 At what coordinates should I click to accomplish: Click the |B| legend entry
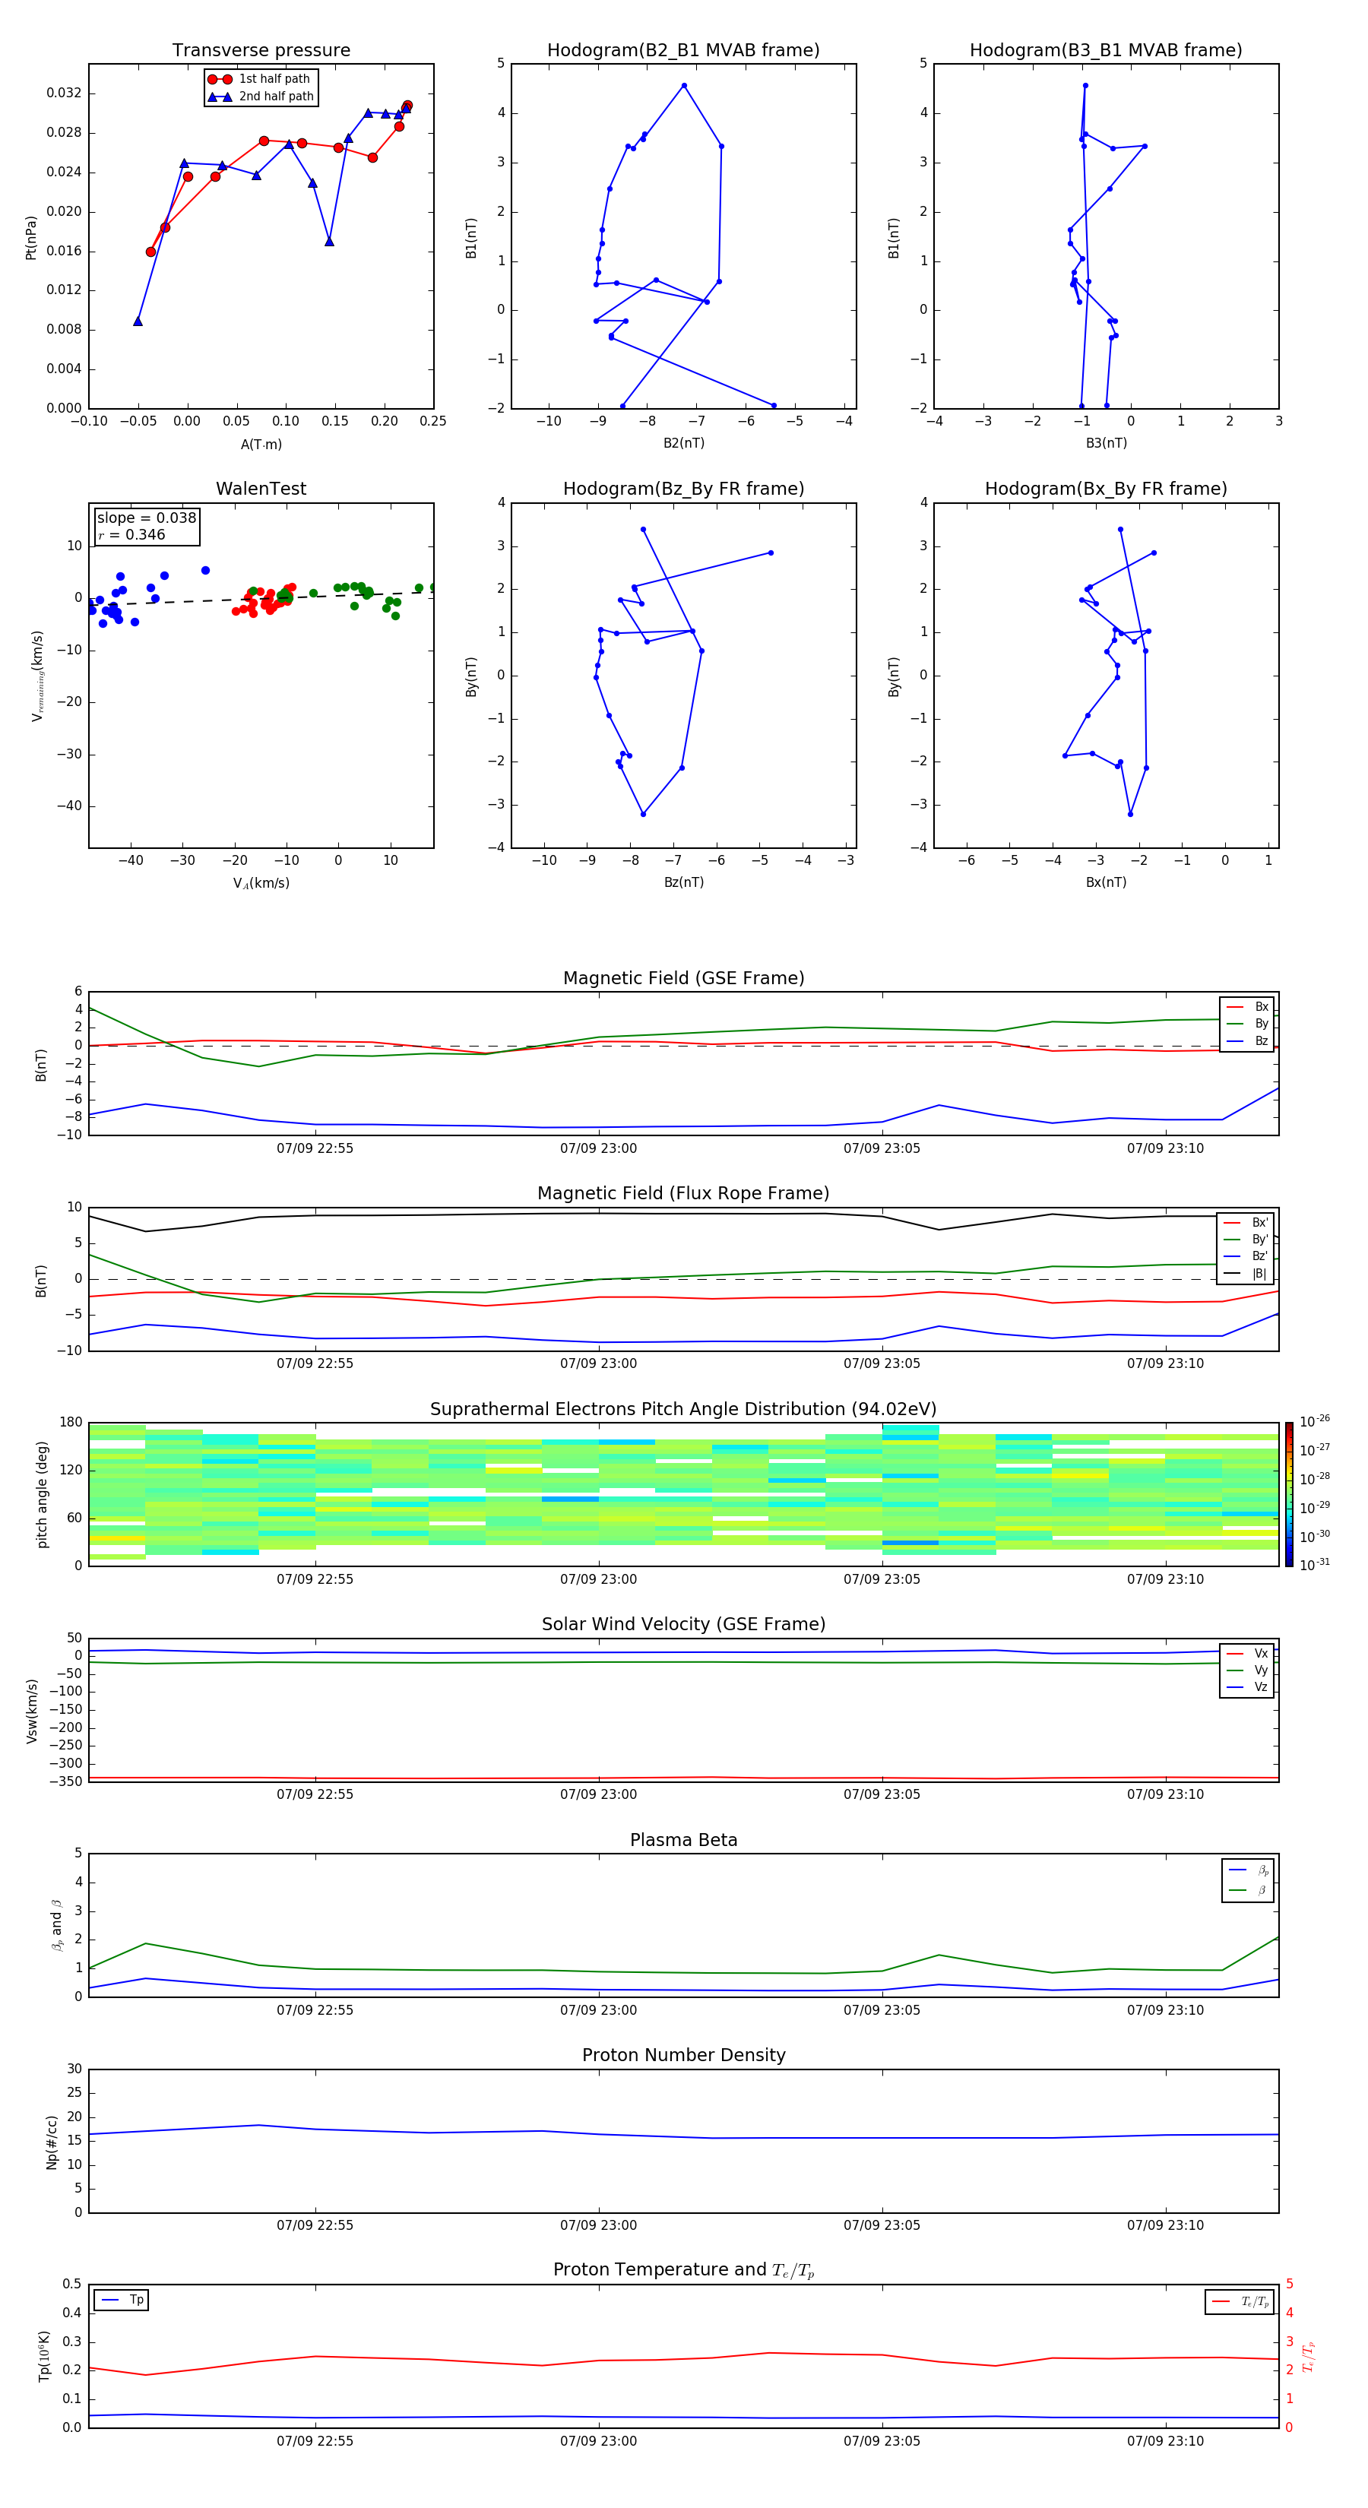(x=1246, y=1274)
